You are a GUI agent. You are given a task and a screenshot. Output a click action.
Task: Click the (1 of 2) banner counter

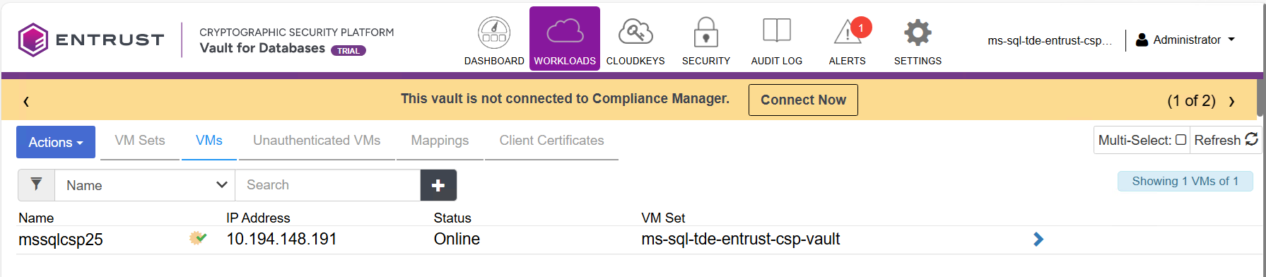(x=1191, y=101)
